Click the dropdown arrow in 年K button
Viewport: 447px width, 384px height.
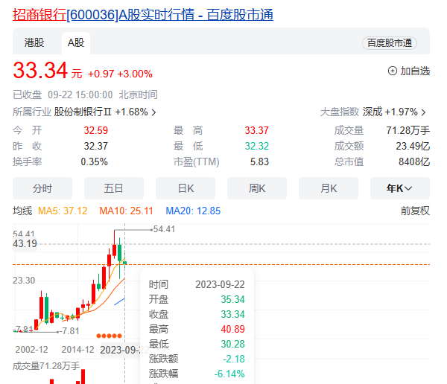click(x=408, y=188)
